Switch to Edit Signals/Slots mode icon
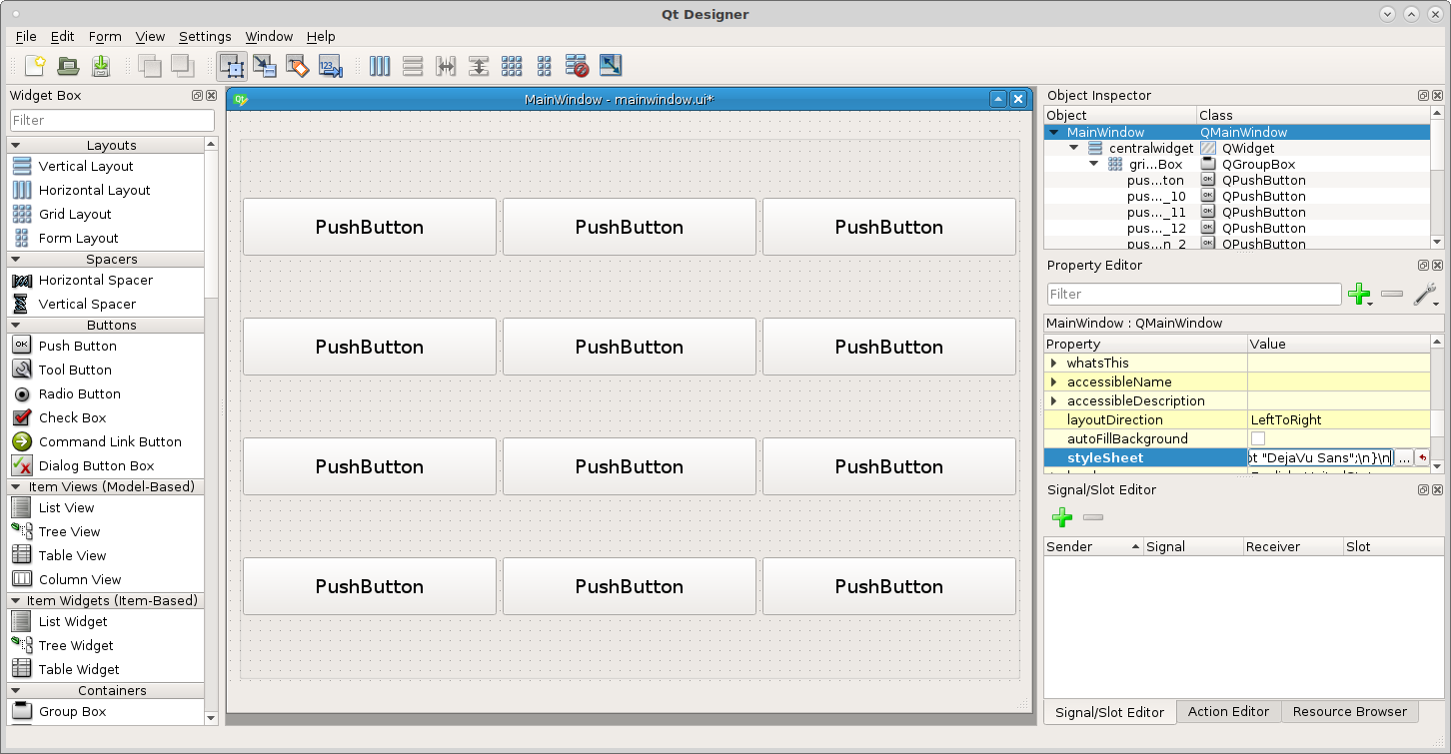This screenshot has width=1451, height=754. coord(265,66)
